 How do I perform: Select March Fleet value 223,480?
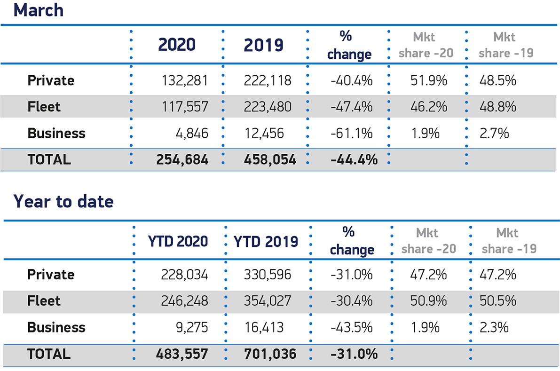268,107
